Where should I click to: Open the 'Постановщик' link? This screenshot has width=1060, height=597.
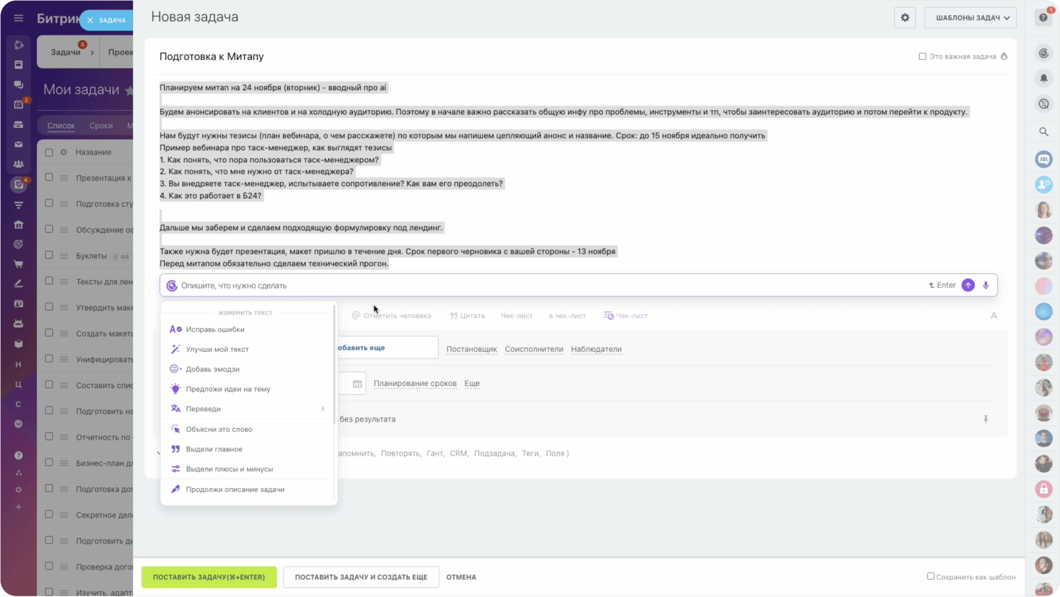click(x=472, y=349)
